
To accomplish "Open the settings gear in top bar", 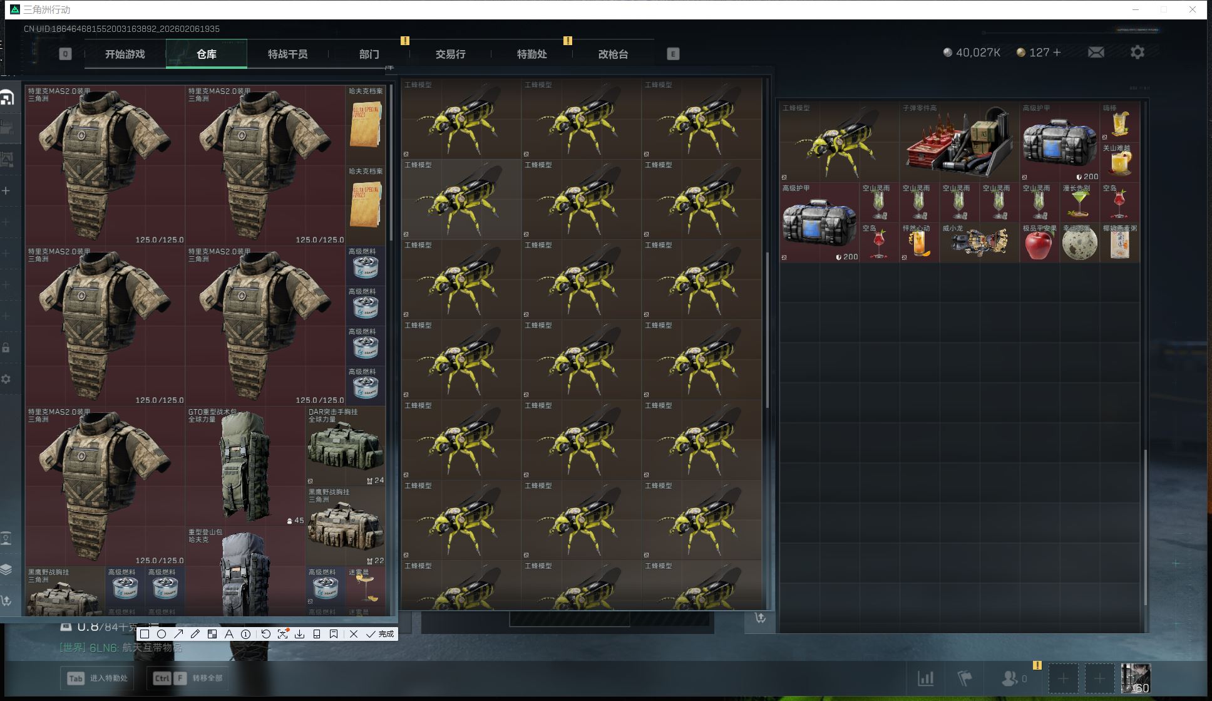I will [1137, 53].
